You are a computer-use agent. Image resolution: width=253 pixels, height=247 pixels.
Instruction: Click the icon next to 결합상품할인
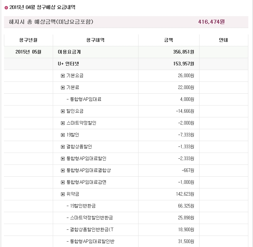coord(63,147)
